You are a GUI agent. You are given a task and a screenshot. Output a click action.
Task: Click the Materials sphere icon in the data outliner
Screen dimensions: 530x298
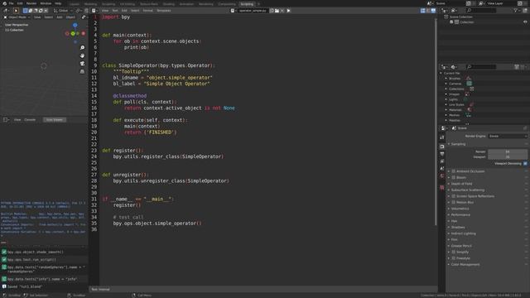click(x=470, y=110)
